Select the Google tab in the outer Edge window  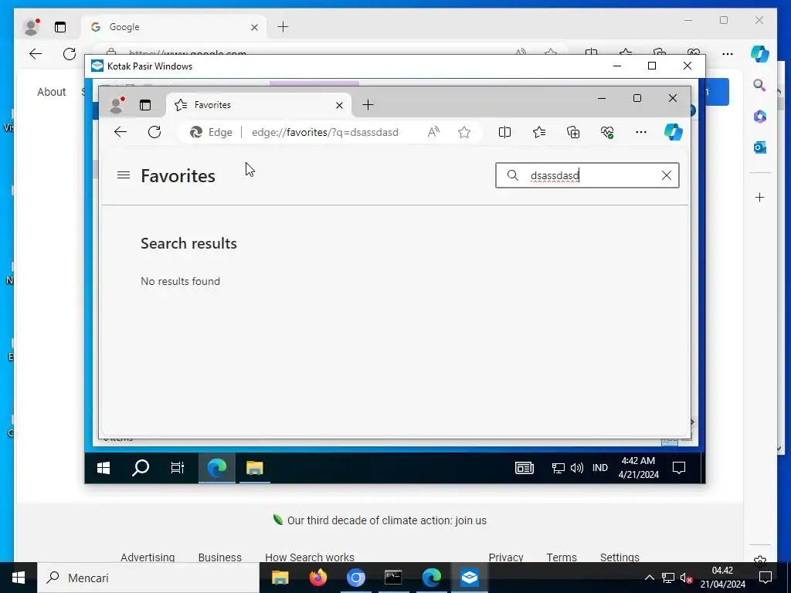(174, 27)
